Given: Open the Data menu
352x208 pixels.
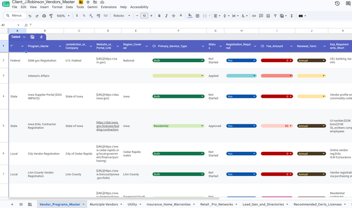Looking at the screenshot, I should click(69, 7).
